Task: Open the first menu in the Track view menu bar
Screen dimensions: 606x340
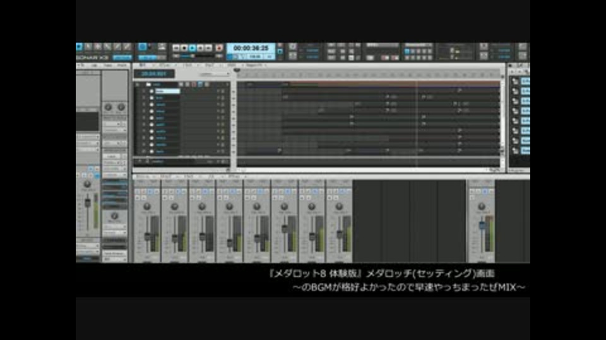Action: coord(142,65)
